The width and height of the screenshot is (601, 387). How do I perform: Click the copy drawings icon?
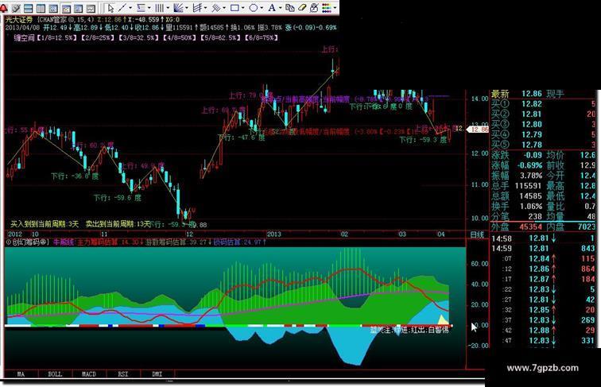tap(290, 8)
